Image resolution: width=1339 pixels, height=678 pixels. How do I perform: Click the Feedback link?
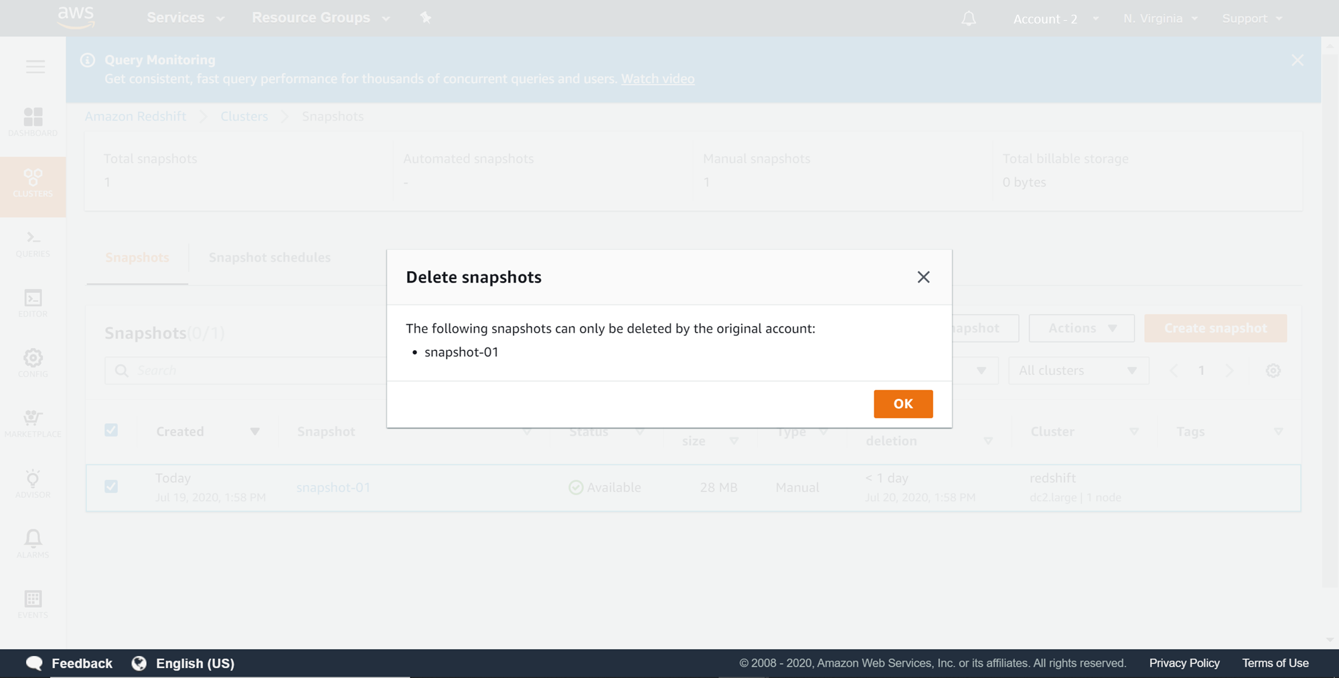pos(82,663)
